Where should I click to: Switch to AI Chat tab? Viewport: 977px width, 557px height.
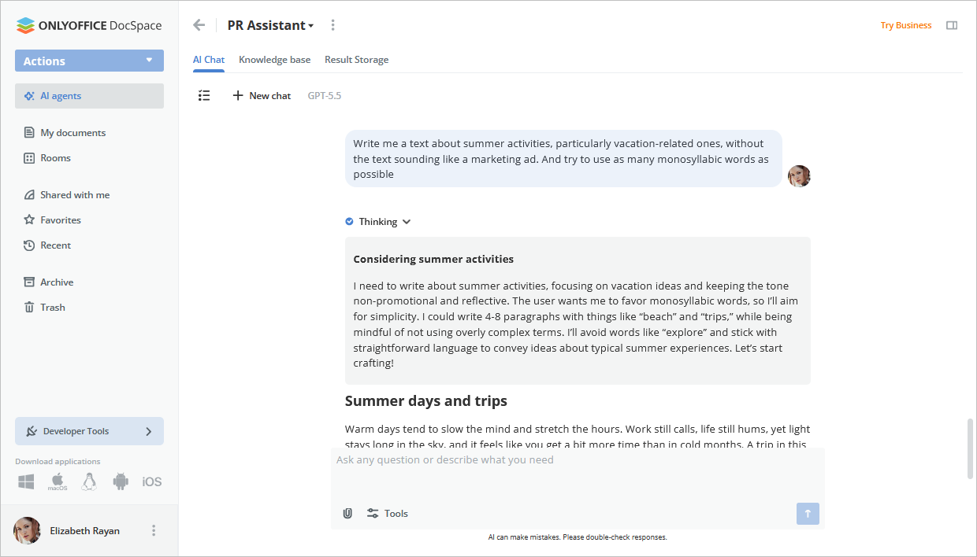click(209, 60)
